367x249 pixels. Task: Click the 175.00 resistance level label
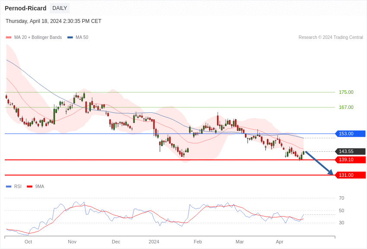tap(346, 92)
